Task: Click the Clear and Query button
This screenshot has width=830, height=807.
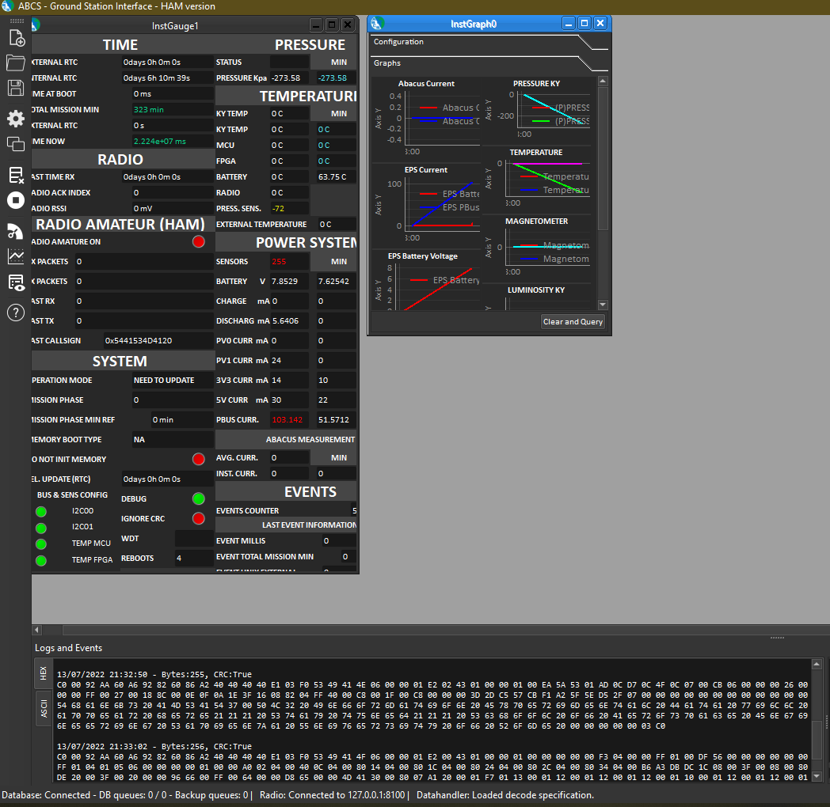Action: click(573, 321)
